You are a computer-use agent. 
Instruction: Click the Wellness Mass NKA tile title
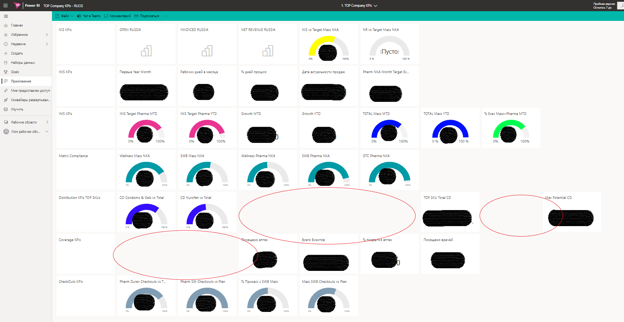pyautogui.click(x=135, y=156)
